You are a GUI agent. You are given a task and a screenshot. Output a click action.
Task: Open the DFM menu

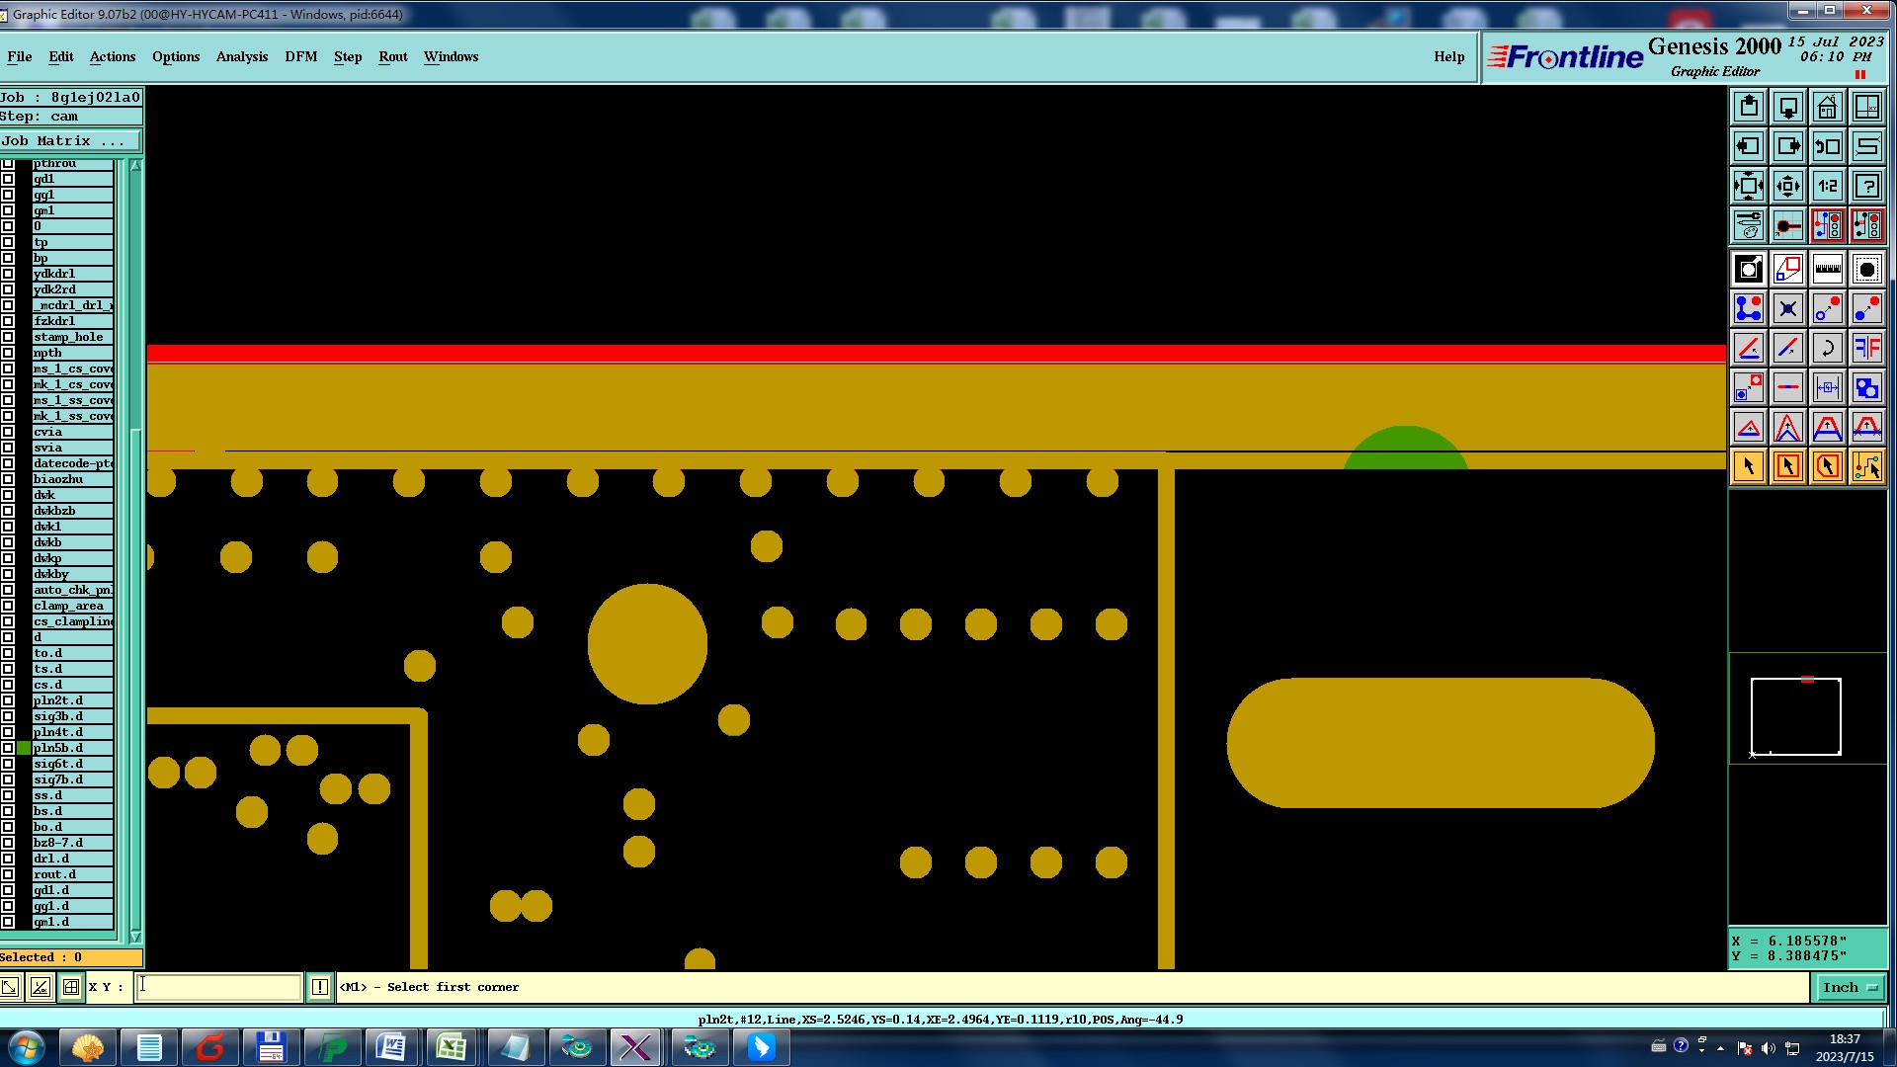pos(301,56)
